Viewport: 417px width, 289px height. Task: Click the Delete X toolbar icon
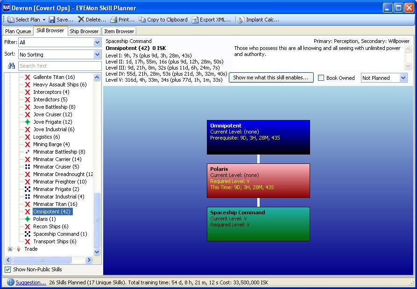click(81, 20)
